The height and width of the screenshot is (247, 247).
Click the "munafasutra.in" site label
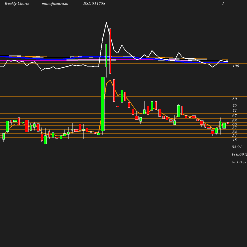tap(55, 3)
